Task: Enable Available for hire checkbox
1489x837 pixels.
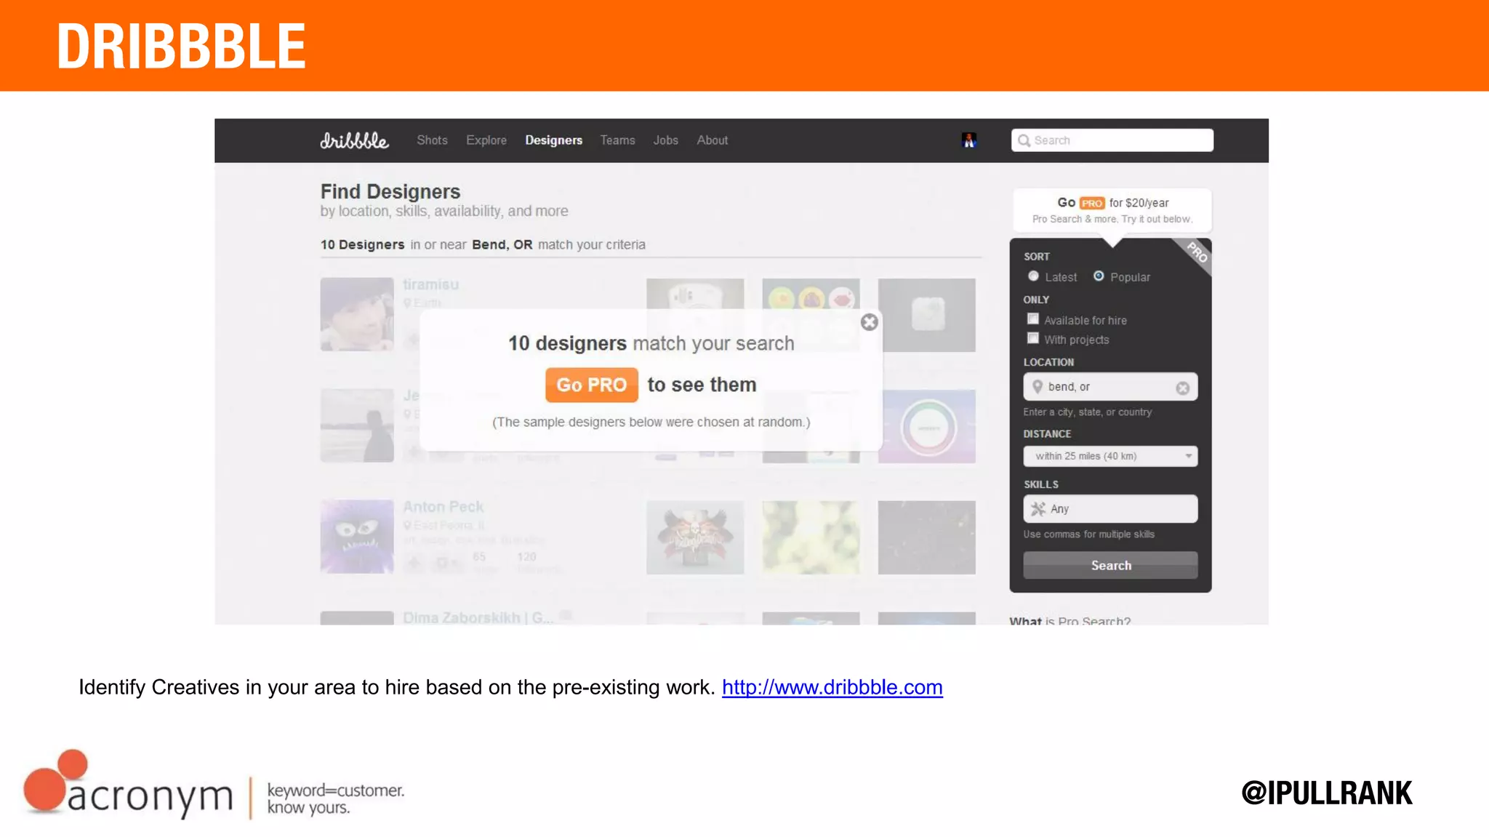Action: (1032, 319)
